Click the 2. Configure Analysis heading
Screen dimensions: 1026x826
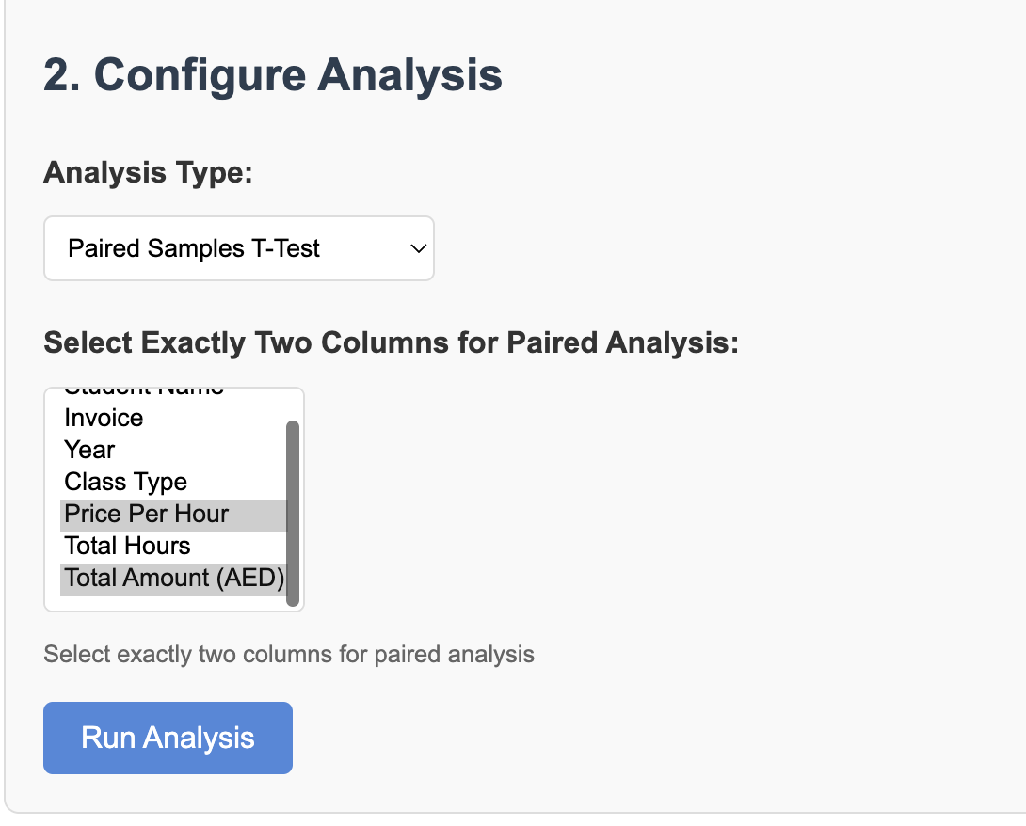[273, 75]
